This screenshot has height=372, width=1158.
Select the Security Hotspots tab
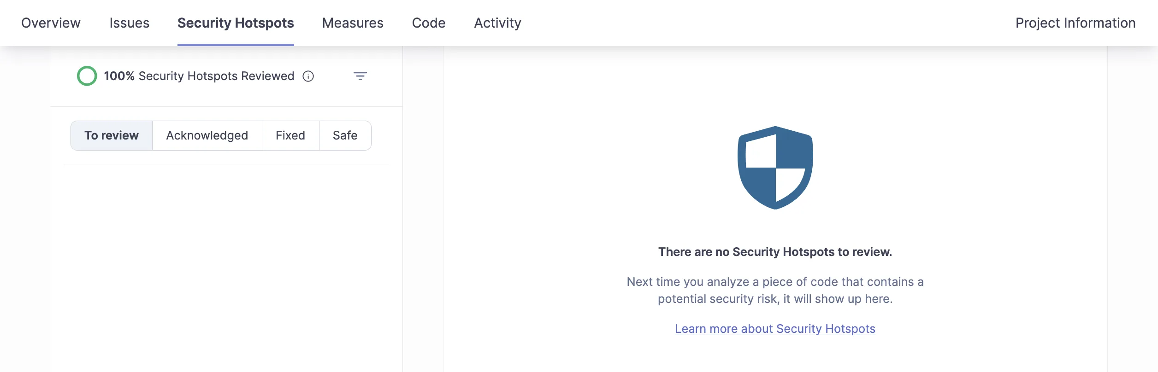[x=236, y=23]
